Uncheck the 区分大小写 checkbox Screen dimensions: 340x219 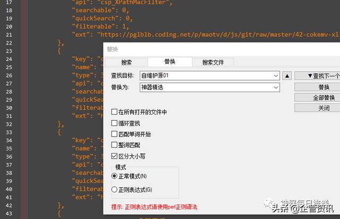point(114,156)
